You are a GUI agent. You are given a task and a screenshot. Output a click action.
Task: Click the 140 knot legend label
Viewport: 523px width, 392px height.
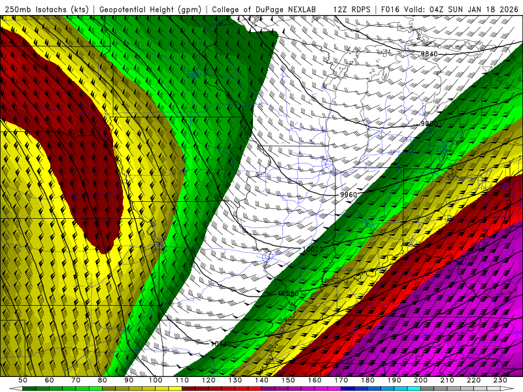pos(262,380)
